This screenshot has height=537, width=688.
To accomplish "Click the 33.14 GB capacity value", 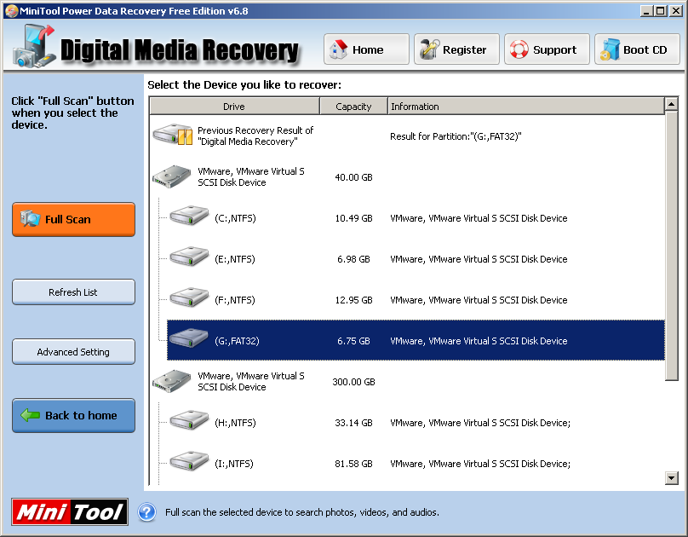I will [x=353, y=423].
